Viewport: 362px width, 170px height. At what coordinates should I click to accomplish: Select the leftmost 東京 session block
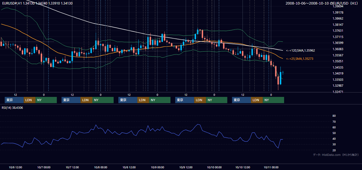click(14, 100)
